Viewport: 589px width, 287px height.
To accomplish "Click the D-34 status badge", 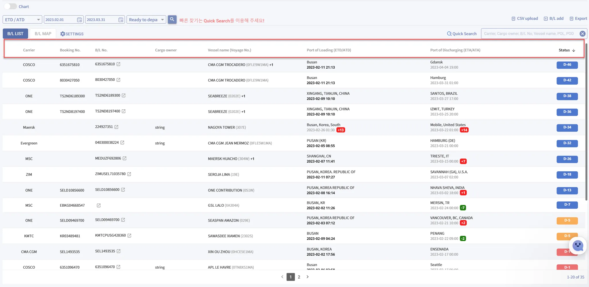I will pos(567,127).
